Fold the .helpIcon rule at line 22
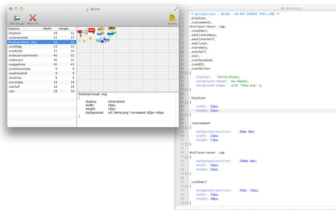 (x=186, y=102)
